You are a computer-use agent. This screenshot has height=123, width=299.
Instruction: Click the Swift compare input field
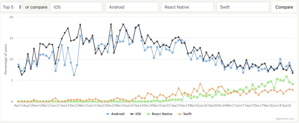[x=243, y=7]
